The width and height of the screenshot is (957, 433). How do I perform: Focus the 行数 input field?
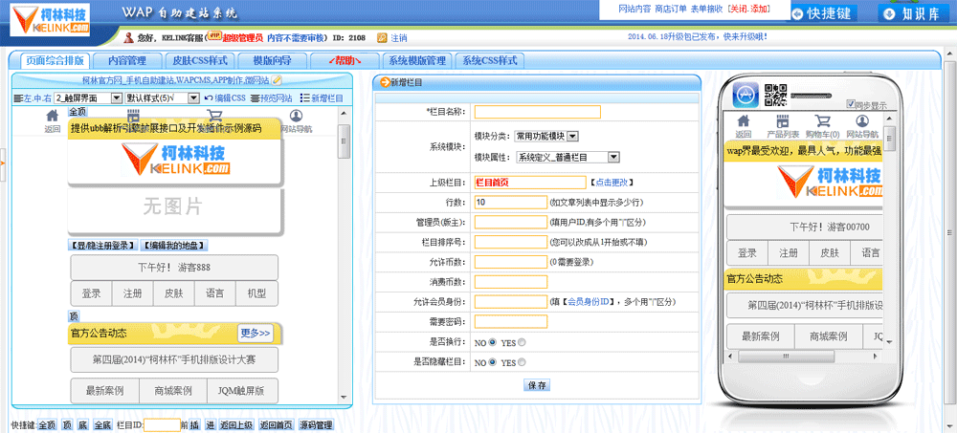pyautogui.click(x=511, y=202)
